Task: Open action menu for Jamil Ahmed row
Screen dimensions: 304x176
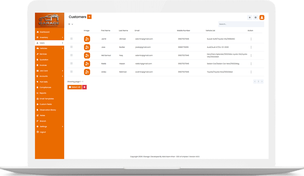Action: [251, 39]
